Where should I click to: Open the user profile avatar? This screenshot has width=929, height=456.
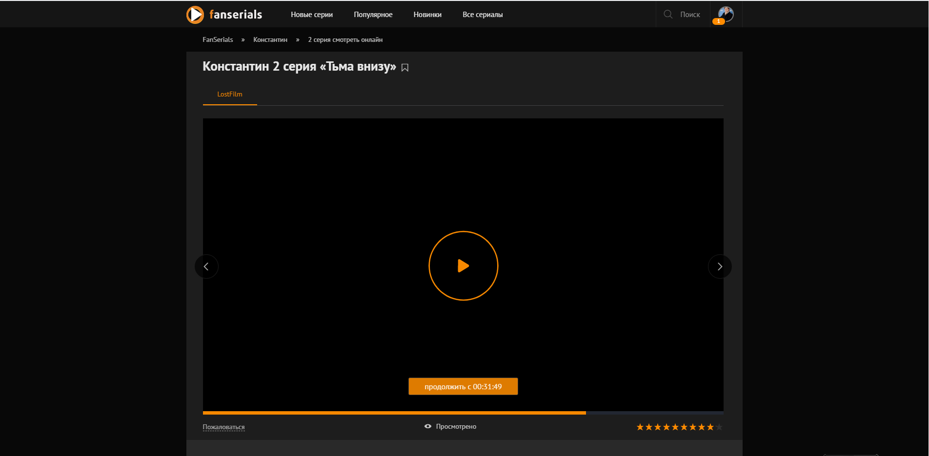(x=726, y=13)
